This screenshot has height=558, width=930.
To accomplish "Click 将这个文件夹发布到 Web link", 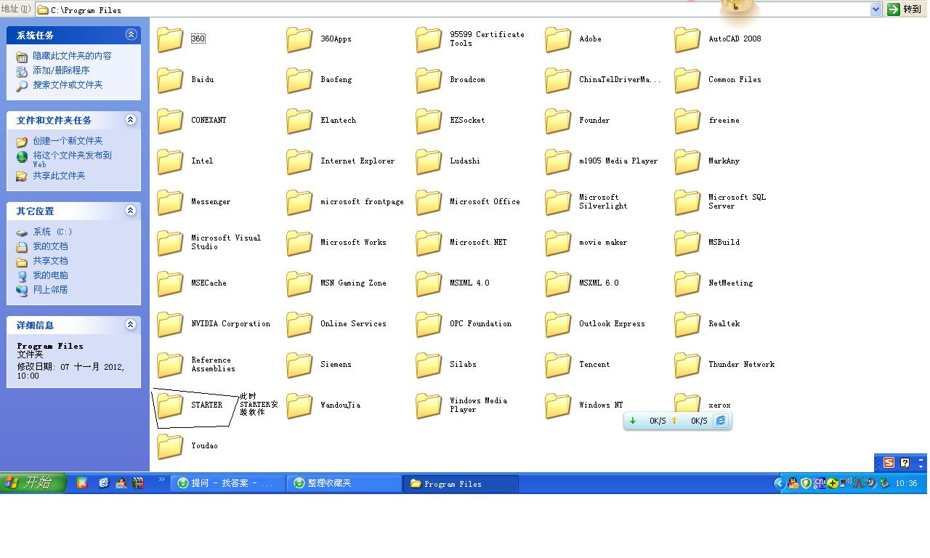I will 72,159.
